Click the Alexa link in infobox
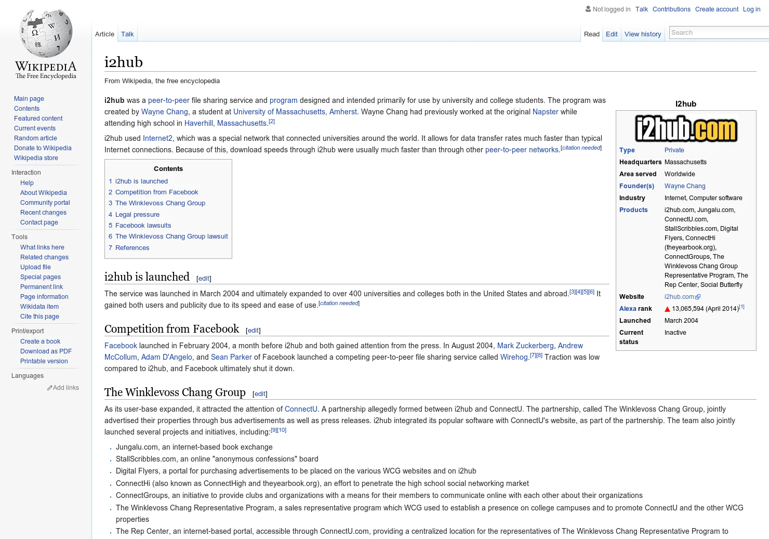 (628, 309)
